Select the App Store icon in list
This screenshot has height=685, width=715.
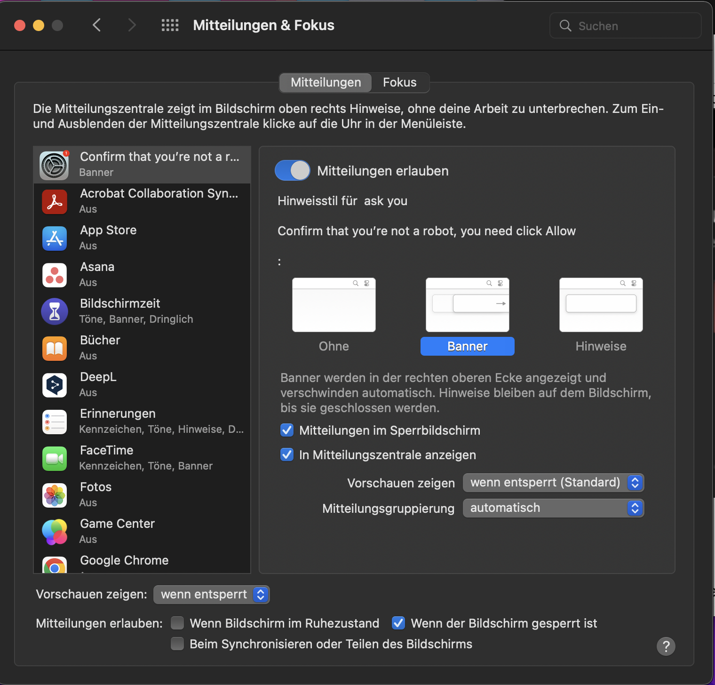coord(55,239)
